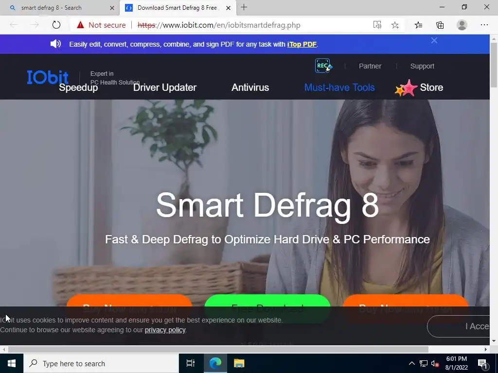Click the Partner link

point(370,66)
